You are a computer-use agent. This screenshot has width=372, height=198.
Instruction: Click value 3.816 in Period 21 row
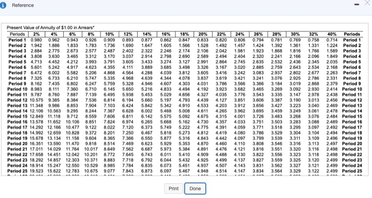click(258, 149)
